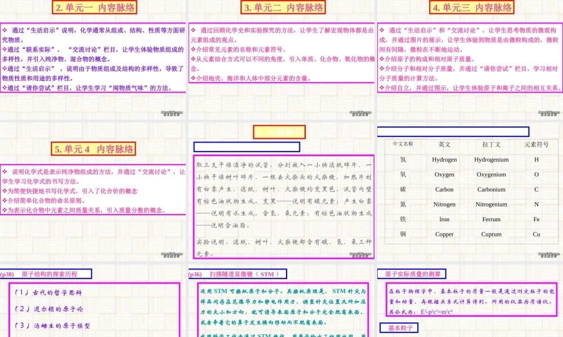Select the element symbol 'N' in Nitrogen row
563x337 pixels.
pos(537,204)
